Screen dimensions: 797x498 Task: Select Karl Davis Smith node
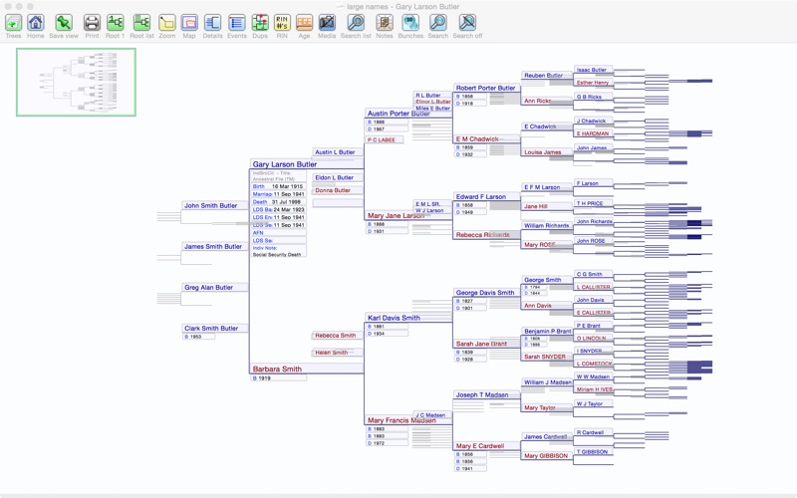point(395,319)
